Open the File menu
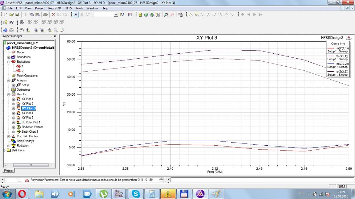355x199 pixels. [x=10, y=8]
